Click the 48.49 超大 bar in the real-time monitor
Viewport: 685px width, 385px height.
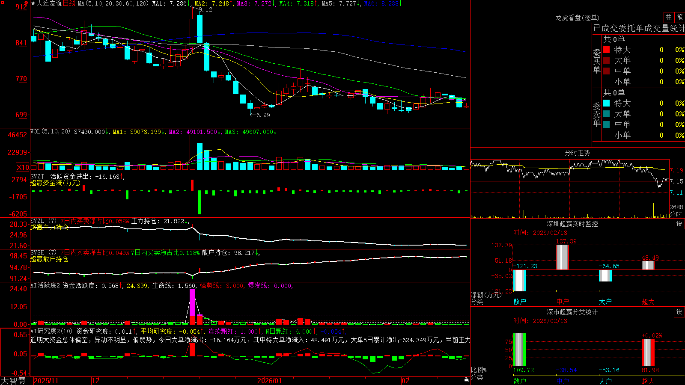click(x=648, y=265)
